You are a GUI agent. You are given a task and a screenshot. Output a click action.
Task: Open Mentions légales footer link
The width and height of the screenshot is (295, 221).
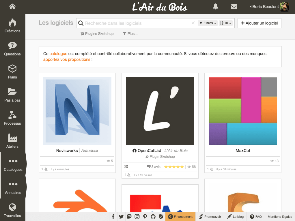pyautogui.click(x=280, y=217)
